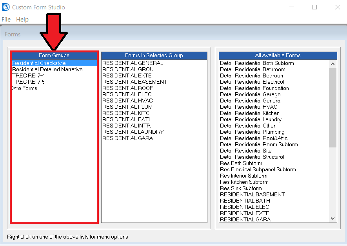This screenshot has height=246, width=347.
Task: Select Detail Residential Roof&Attic form
Action: point(274,138)
